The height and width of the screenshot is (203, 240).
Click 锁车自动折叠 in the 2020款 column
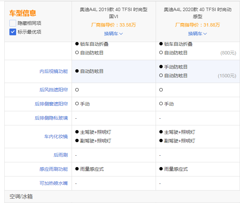178,44
